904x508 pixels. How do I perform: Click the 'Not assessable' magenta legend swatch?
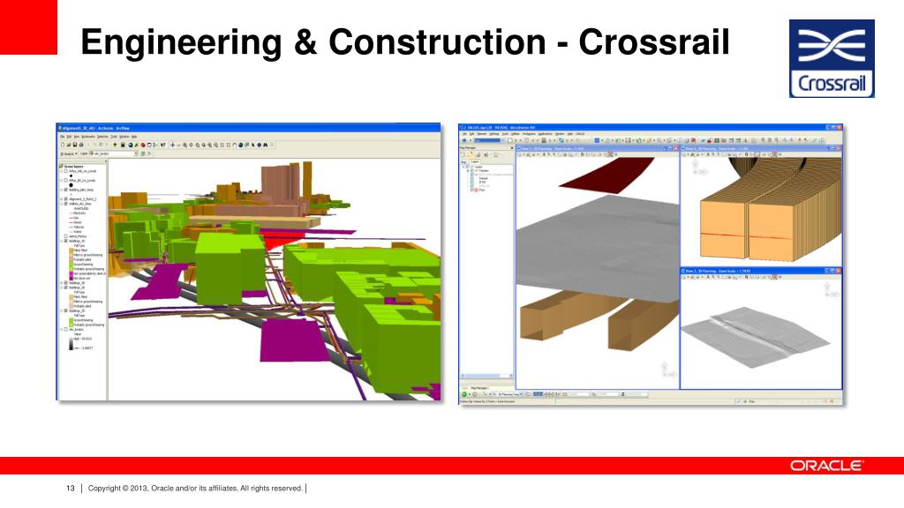tap(71, 273)
